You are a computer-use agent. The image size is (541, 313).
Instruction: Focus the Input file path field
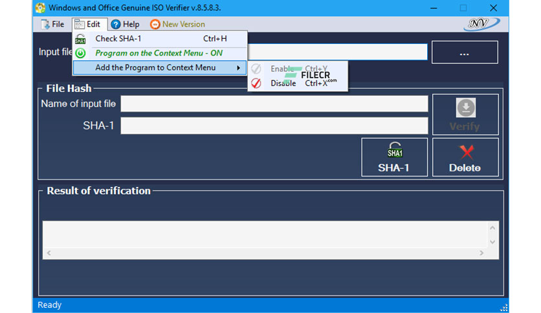[x=337, y=52]
